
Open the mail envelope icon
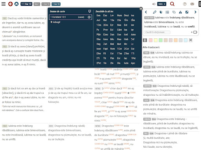[192, 4]
